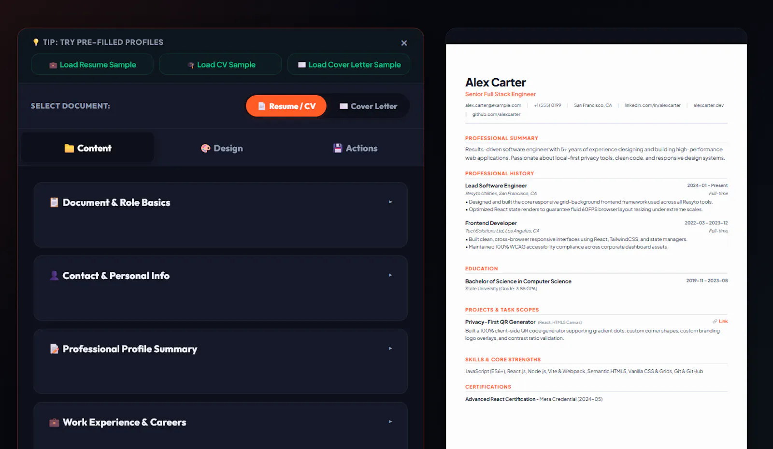Click the clipboard icon beside Document & Role Basics
Screen dimensions: 773x449
click(x=54, y=202)
